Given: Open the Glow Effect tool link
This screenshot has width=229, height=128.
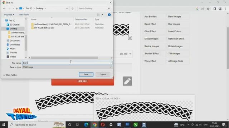Looking at the screenshot, I should click(150, 32).
